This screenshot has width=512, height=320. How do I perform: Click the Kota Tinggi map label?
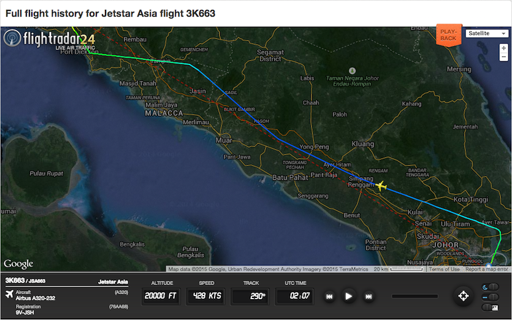470,199
